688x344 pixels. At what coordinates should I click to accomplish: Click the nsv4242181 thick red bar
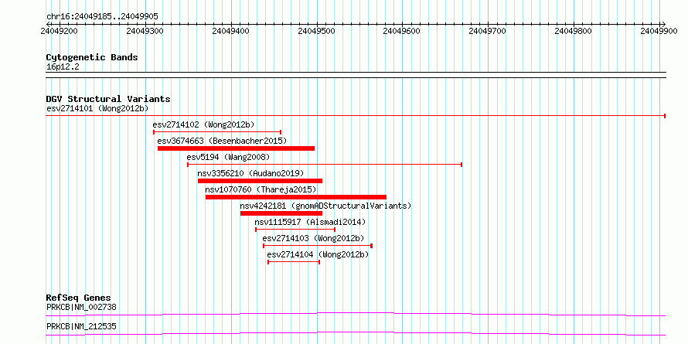[x=281, y=213]
